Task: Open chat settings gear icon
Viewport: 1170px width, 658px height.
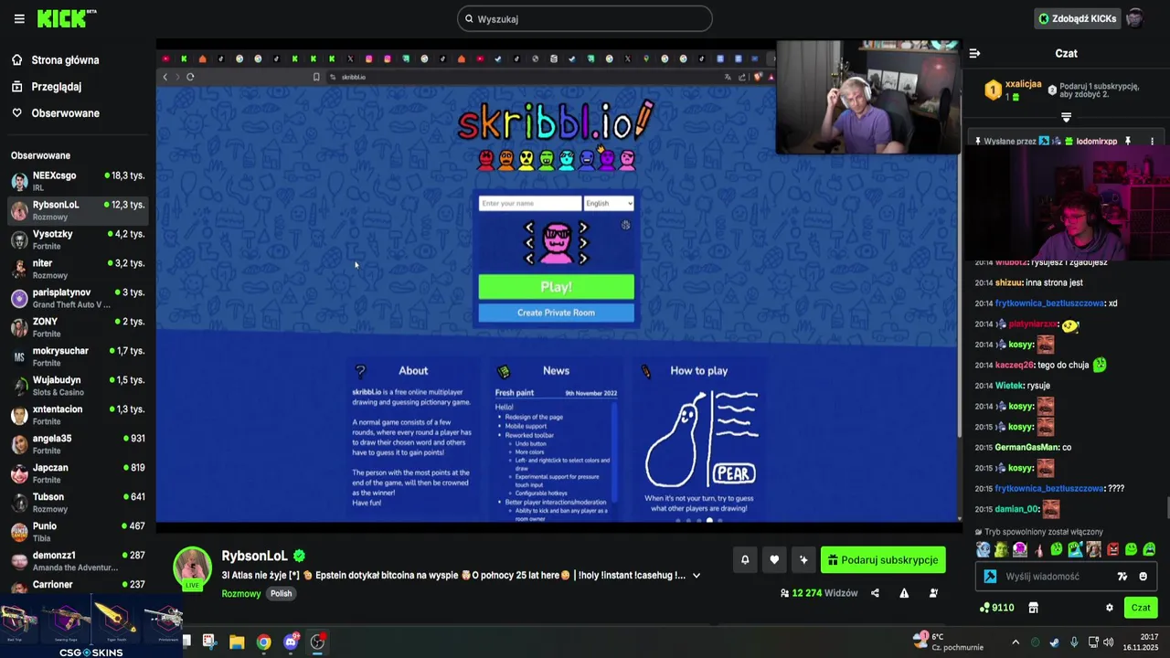Action: (1110, 608)
